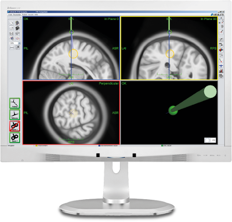
Task: Select the dark head model icon
Action: pyautogui.click(x=18, y=28)
